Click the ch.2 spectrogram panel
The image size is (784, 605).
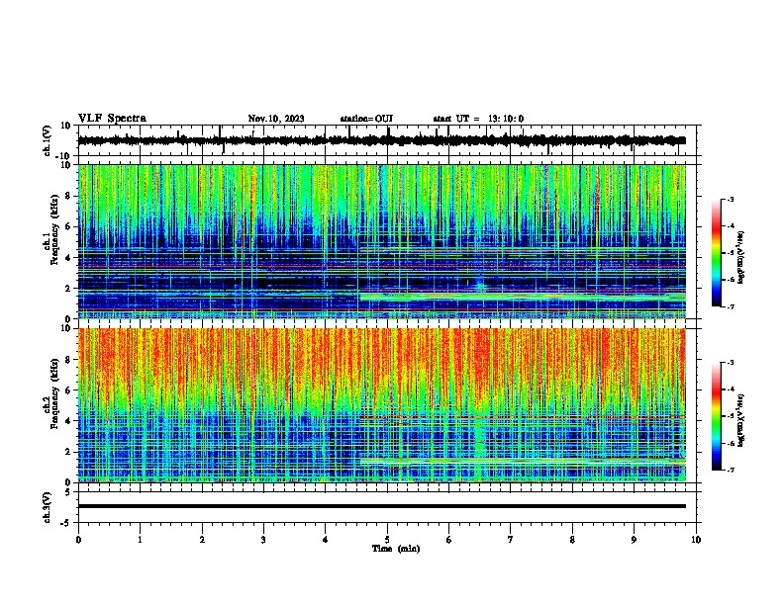[381, 405]
